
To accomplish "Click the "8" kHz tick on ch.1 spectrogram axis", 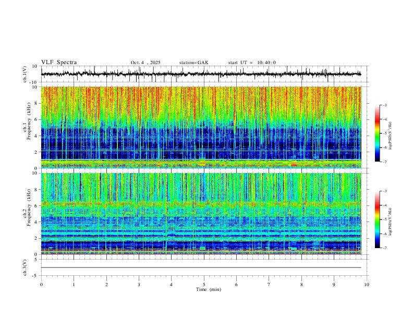I will [35, 103].
